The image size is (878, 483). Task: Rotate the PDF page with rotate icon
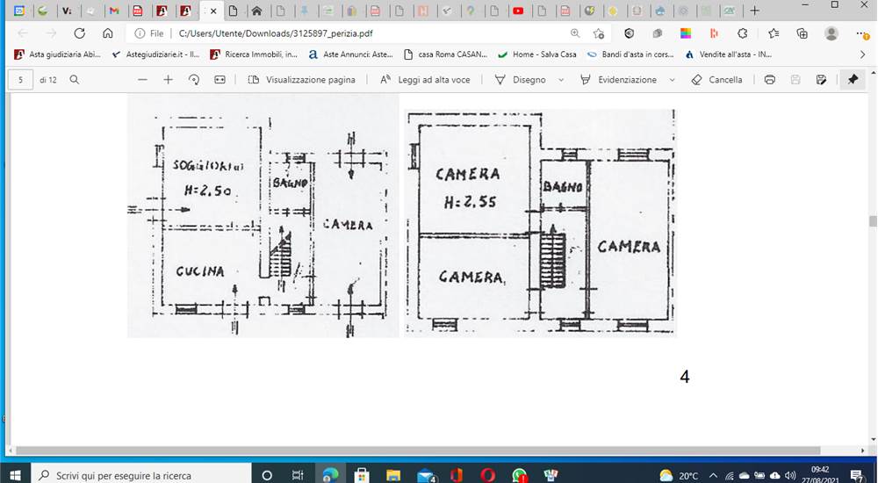pyautogui.click(x=194, y=80)
